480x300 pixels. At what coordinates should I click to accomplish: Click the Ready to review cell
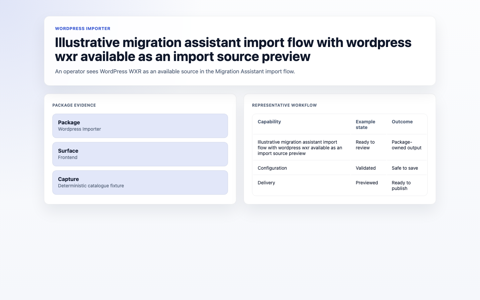(369, 148)
